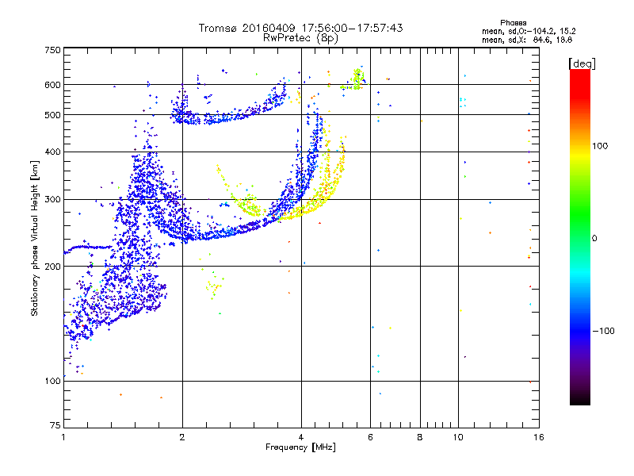Image resolution: width=634 pixels, height=476 pixels.
Task: Pick the black bottom of the colorbar
Action: point(580,399)
